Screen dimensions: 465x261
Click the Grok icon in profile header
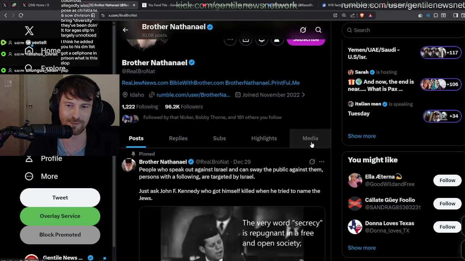303,30
